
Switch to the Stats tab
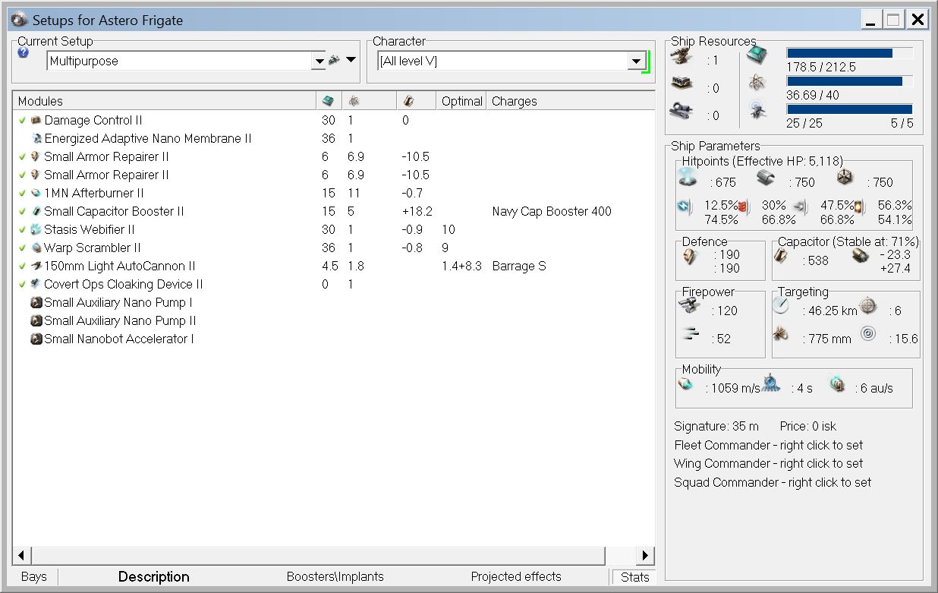pyautogui.click(x=634, y=577)
